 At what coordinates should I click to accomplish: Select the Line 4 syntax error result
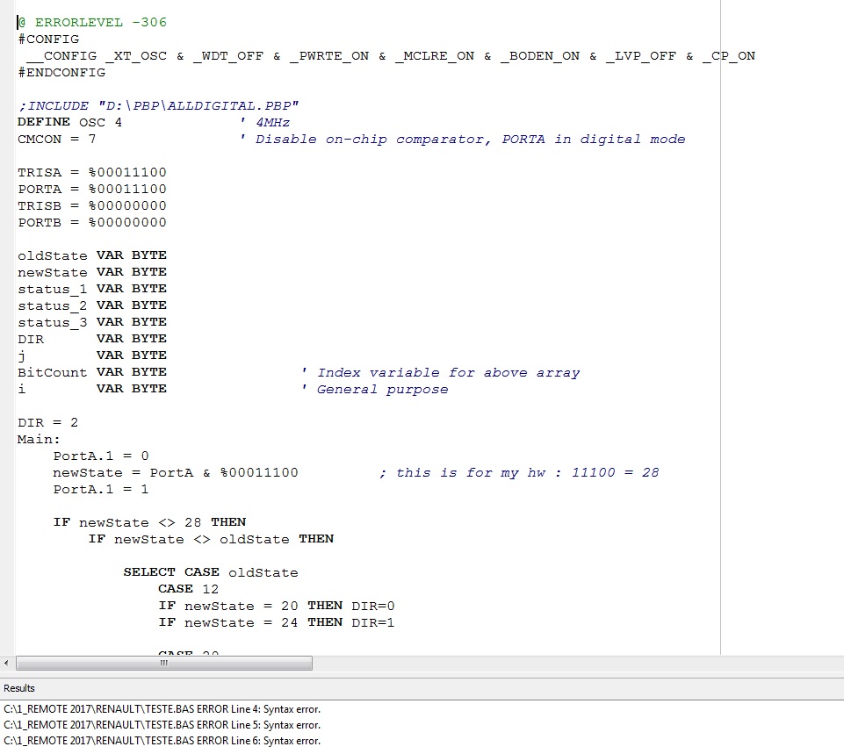pyautogui.click(x=162, y=708)
